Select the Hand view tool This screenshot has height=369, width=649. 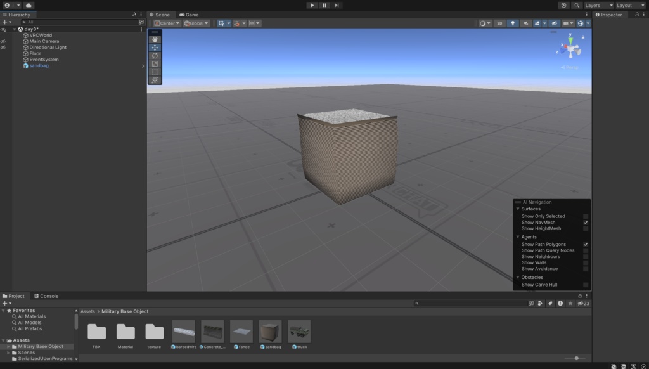(x=155, y=39)
